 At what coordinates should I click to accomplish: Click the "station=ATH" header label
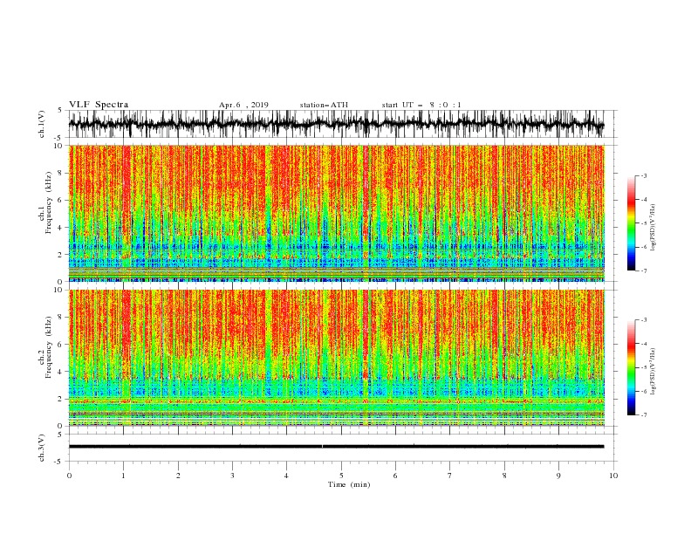pos(324,105)
